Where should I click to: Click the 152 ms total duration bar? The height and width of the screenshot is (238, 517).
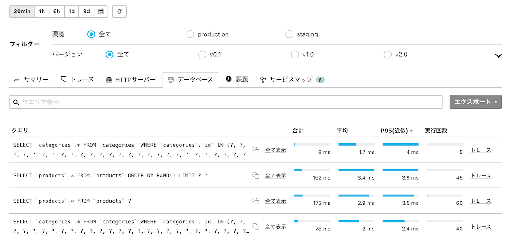click(x=312, y=170)
